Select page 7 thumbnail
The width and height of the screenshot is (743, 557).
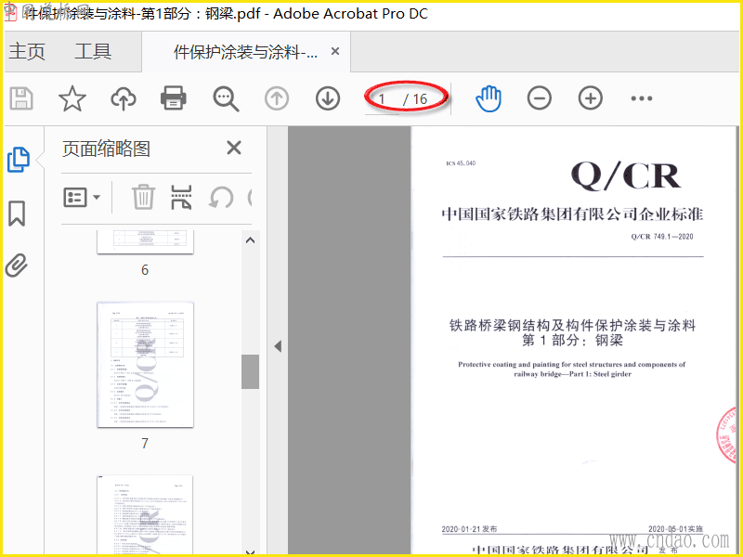point(145,365)
